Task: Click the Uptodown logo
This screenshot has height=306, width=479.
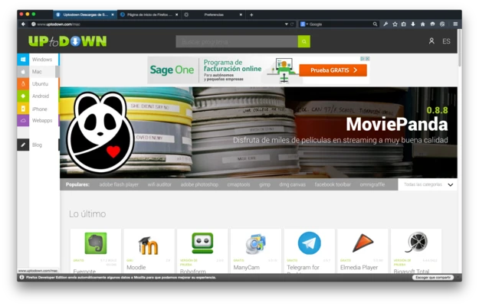Action: [x=67, y=41]
